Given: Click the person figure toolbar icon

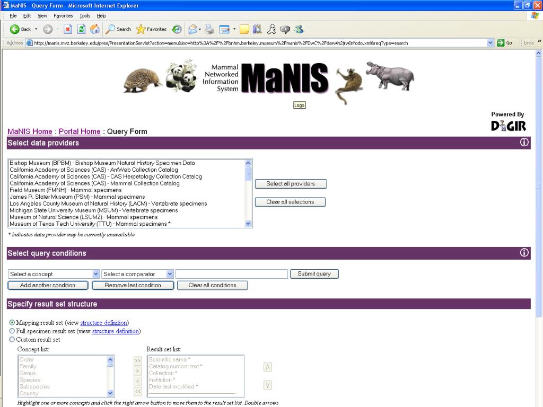Looking at the screenshot, I should [x=271, y=30].
